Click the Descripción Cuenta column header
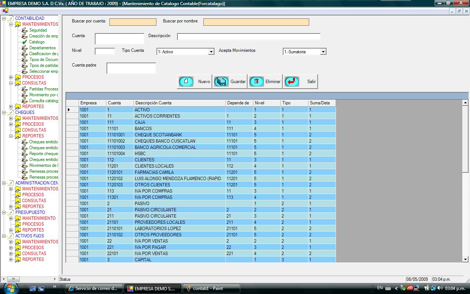Screen dimensions: 470x294 click(x=180, y=103)
